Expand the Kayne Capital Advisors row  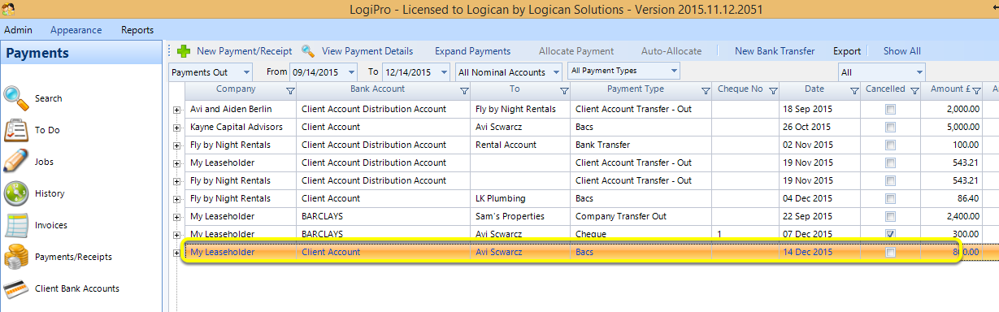pos(176,127)
